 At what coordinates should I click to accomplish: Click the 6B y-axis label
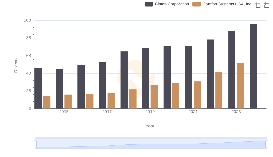(29, 56)
